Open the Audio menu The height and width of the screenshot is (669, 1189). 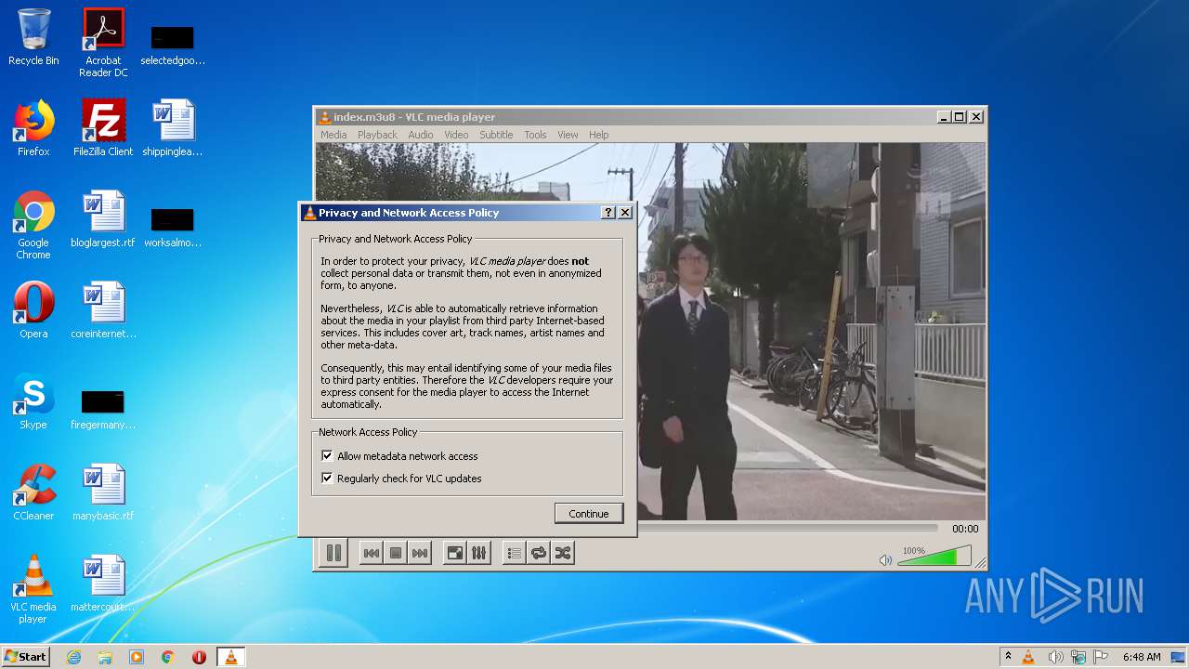tap(421, 135)
